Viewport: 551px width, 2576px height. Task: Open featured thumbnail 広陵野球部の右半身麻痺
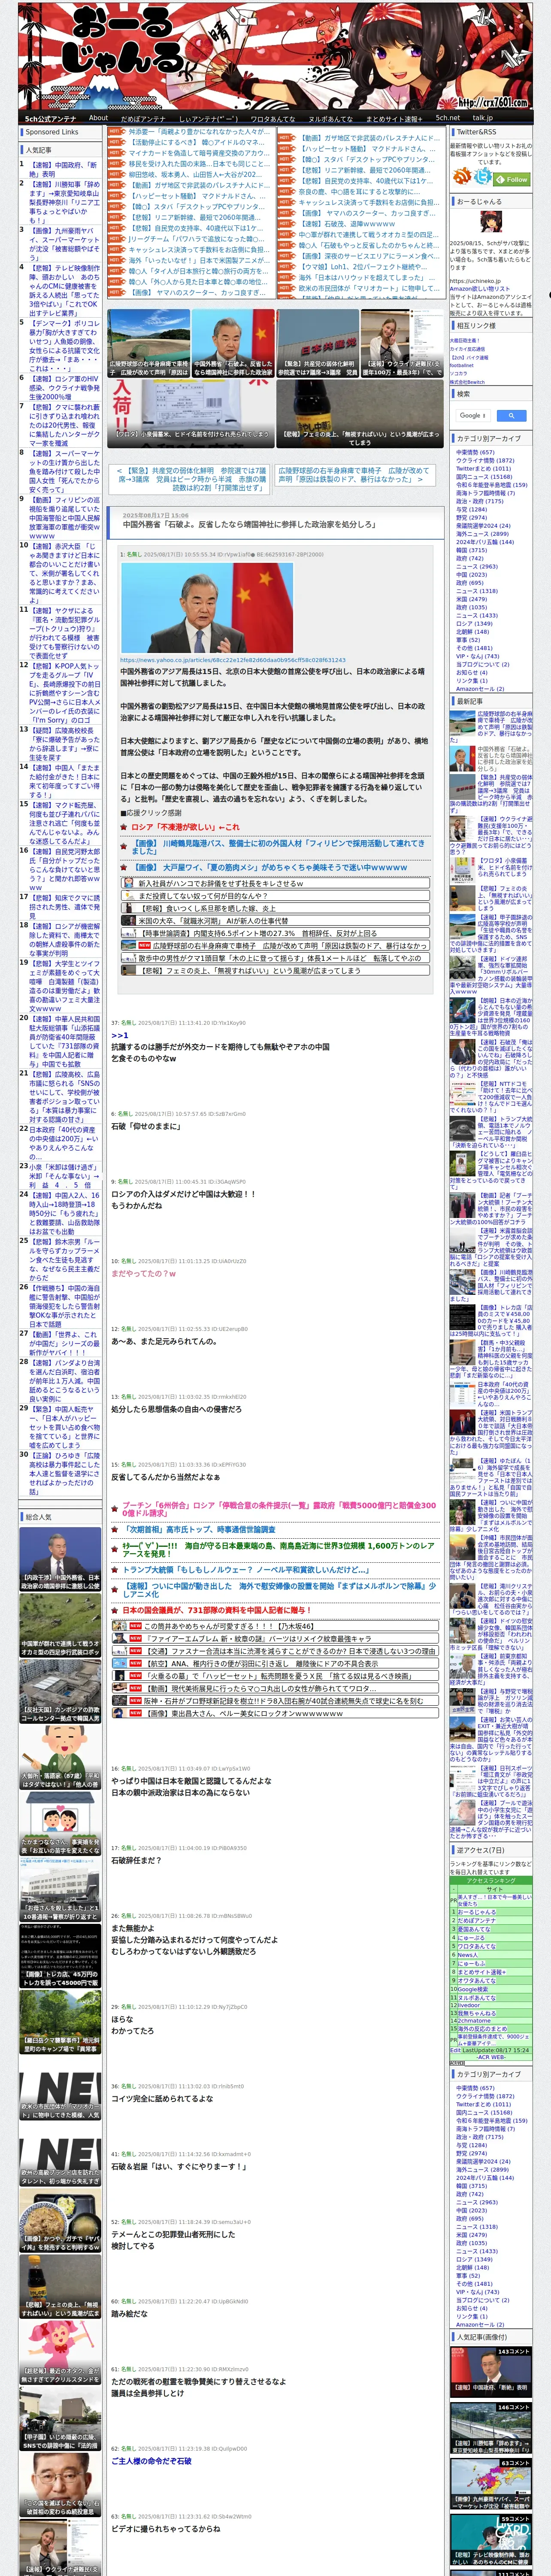[149, 343]
